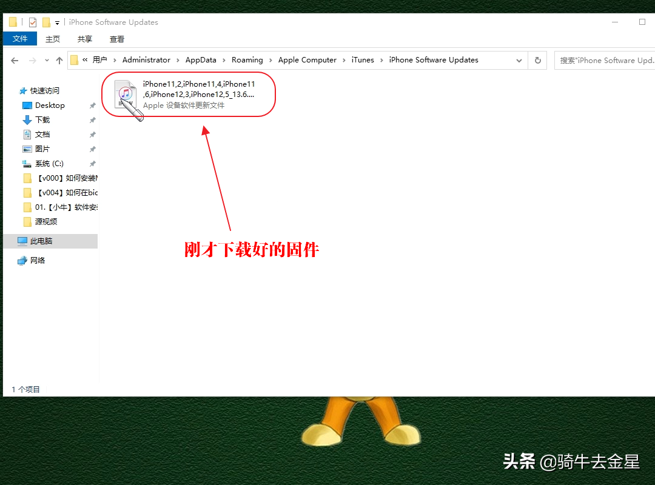Viewport: 655px width, 485px height.
Task: Open the 文件 (File) menu
Action: (20, 38)
